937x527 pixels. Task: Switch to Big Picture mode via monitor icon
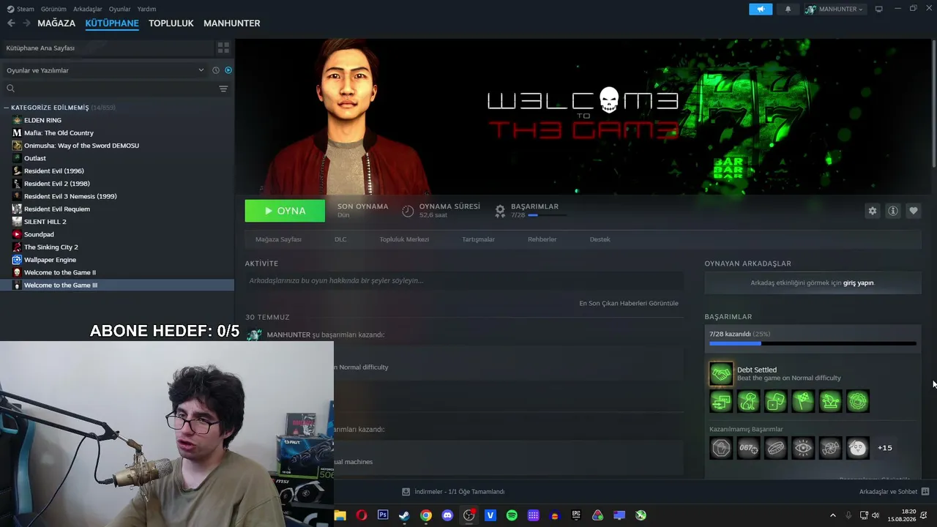pyautogui.click(x=878, y=9)
